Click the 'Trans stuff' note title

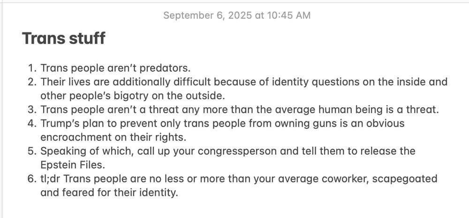(64, 38)
